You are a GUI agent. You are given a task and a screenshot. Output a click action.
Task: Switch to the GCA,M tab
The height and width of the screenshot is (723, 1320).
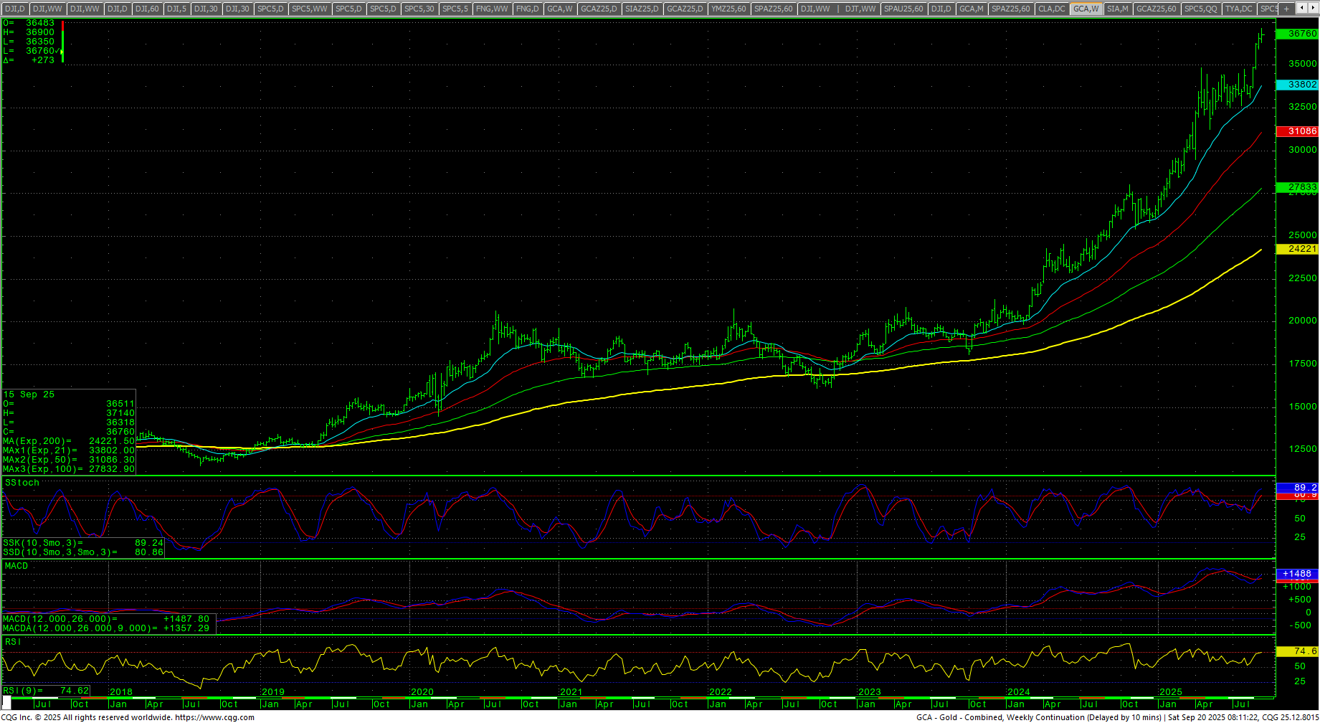[x=971, y=9]
